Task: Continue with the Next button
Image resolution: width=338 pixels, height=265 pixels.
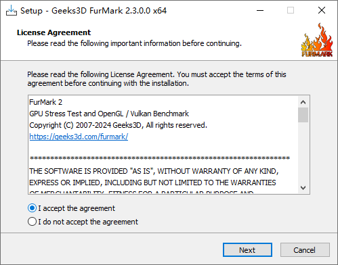Action: [x=247, y=249]
